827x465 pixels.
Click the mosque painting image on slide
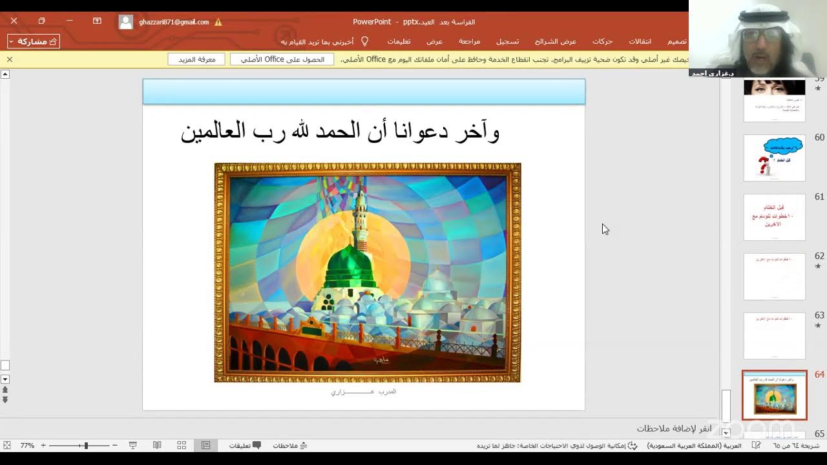(x=368, y=273)
